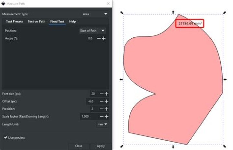Expand the Position Start of Path dropdown

pos(93,31)
